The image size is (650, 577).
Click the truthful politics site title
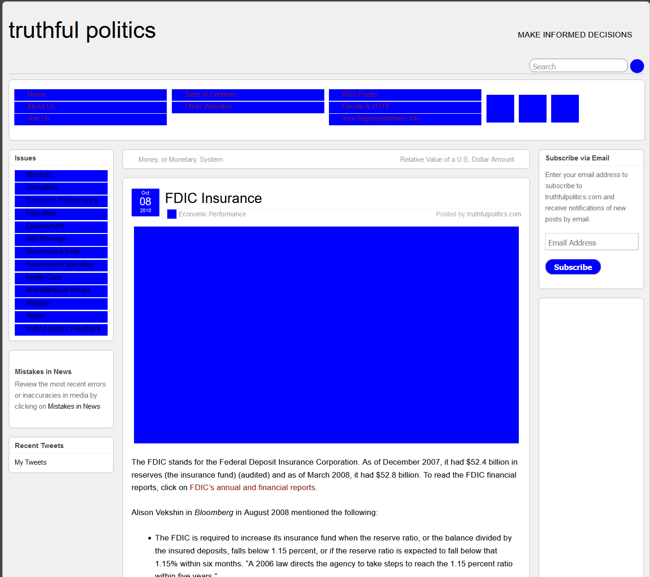pyautogui.click(x=82, y=31)
